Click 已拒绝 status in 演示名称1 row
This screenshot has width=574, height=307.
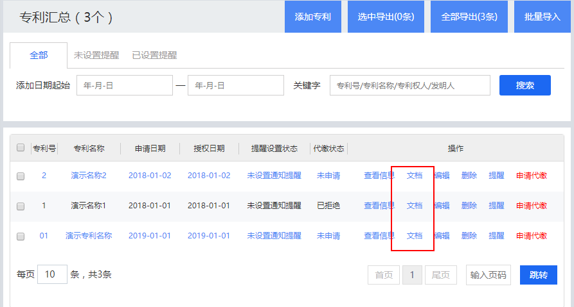(328, 206)
